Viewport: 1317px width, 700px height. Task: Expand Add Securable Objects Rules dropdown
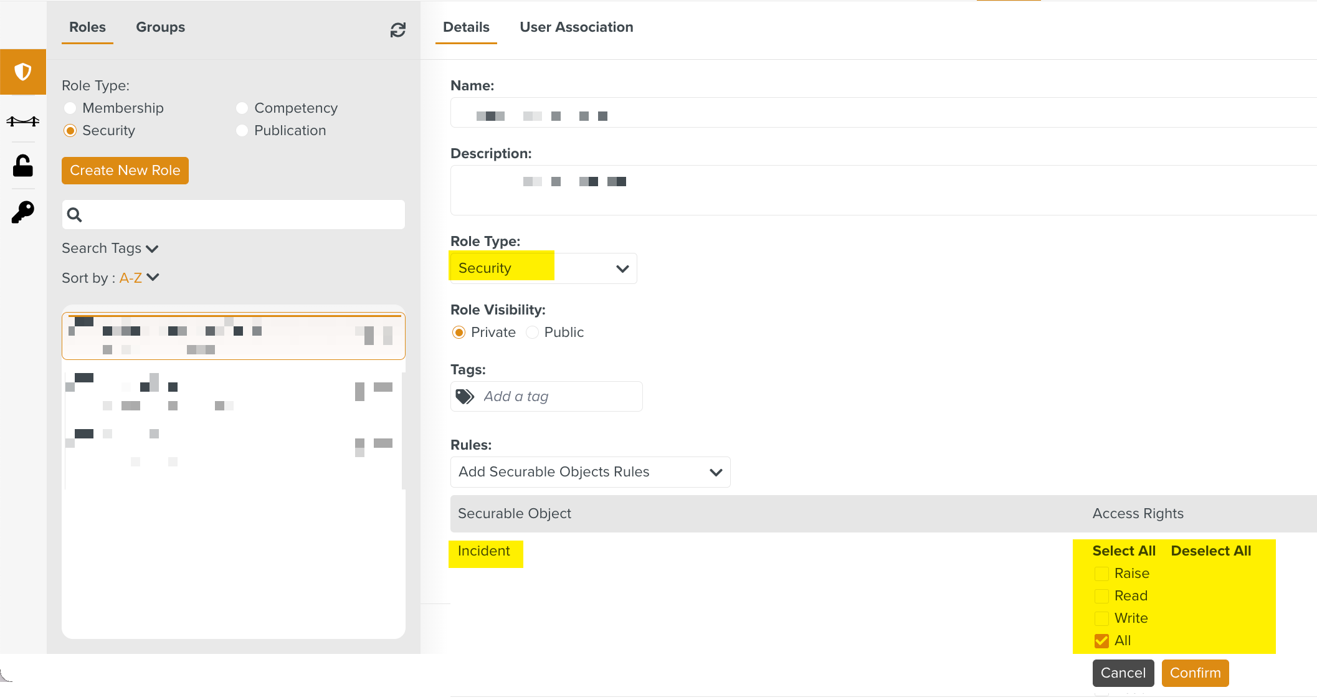(589, 472)
